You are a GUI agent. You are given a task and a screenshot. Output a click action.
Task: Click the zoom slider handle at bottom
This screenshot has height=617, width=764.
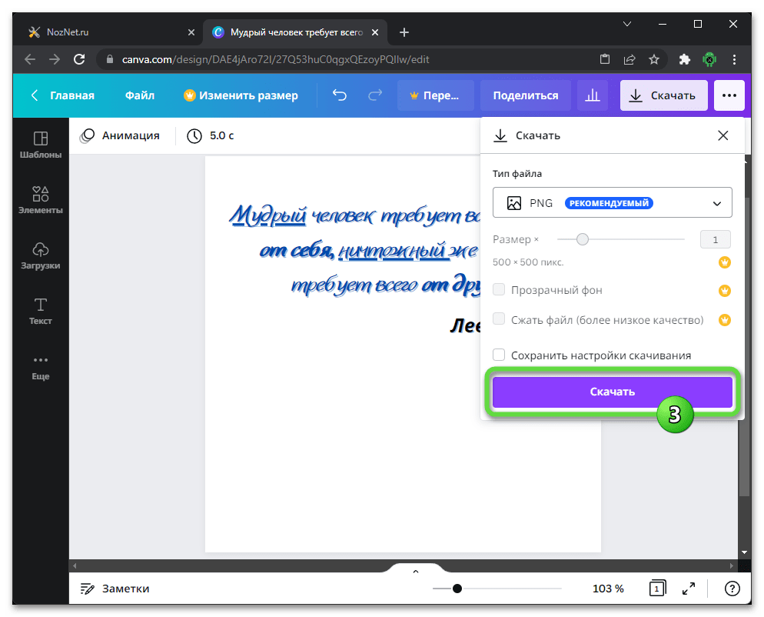point(457,589)
